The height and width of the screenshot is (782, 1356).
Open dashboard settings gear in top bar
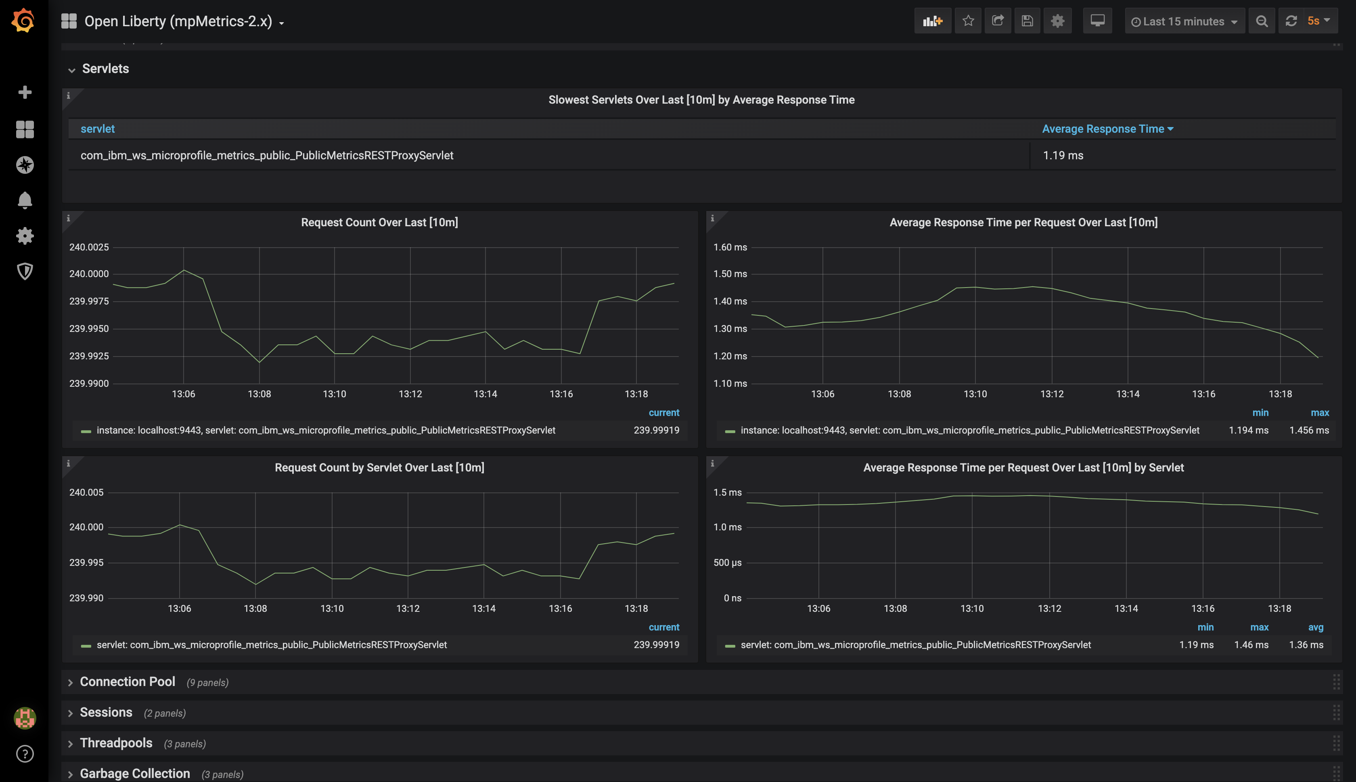click(x=1057, y=21)
